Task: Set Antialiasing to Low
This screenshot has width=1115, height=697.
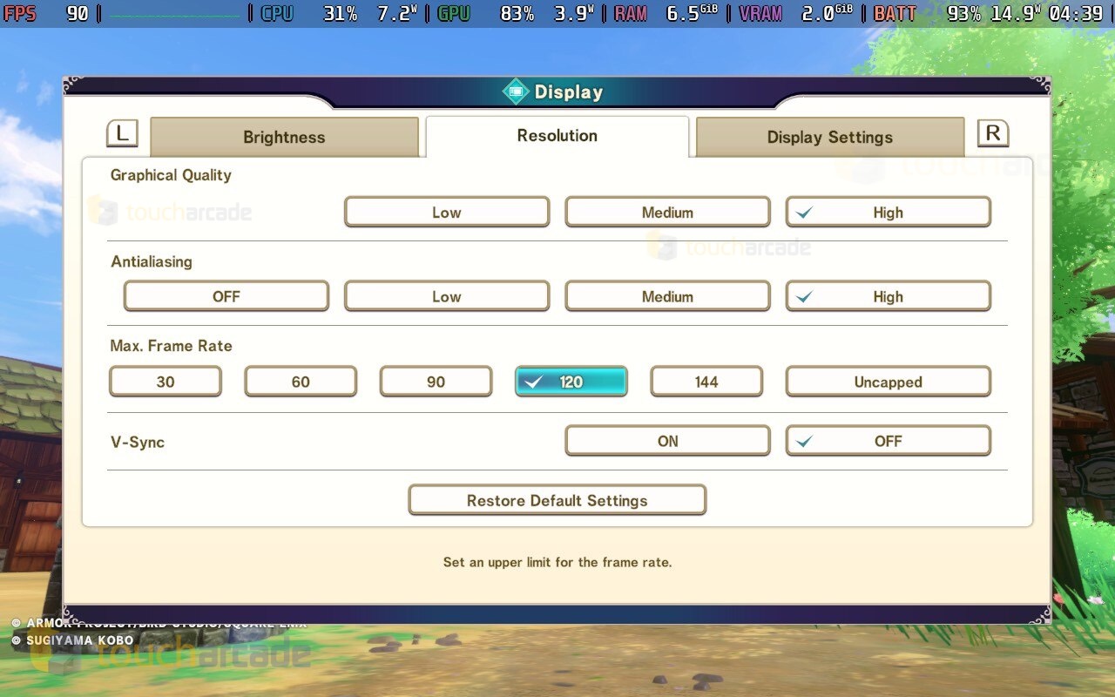Action: click(x=447, y=296)
